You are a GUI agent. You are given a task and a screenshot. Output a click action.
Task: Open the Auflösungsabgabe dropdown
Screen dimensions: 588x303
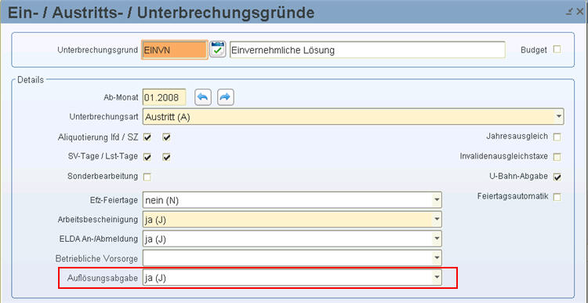click(x=437, y=277)
